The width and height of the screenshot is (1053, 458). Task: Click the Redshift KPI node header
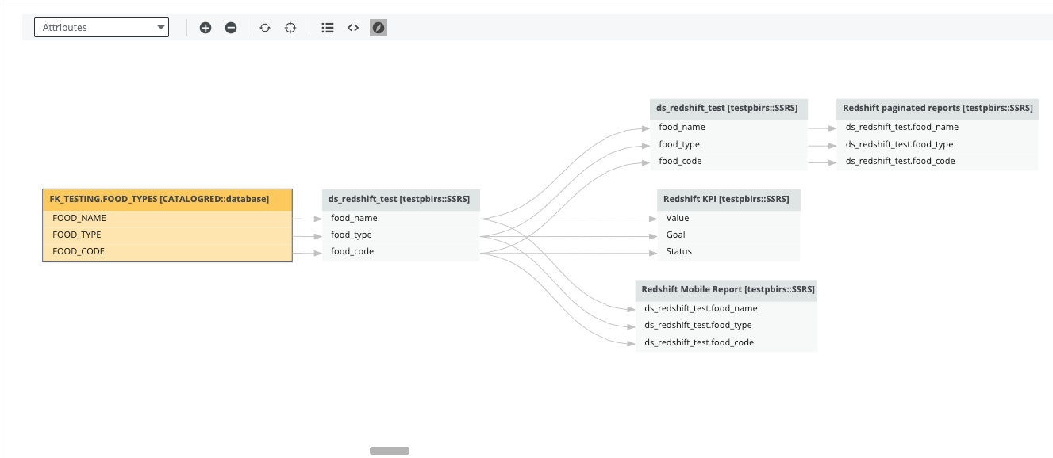[x=726, y=199]
